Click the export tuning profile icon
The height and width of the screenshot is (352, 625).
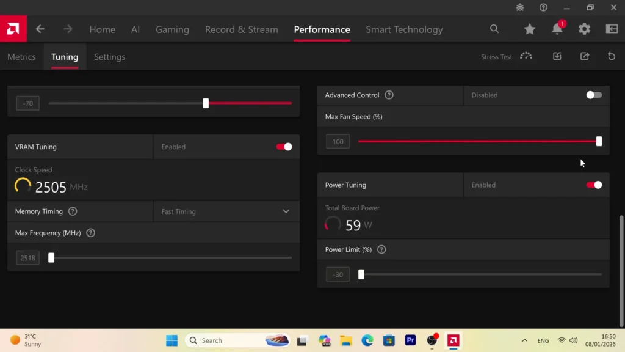point(585,56)
